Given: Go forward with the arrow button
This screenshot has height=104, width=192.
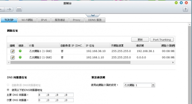Looking at the screenshot, I should (9, 9).
